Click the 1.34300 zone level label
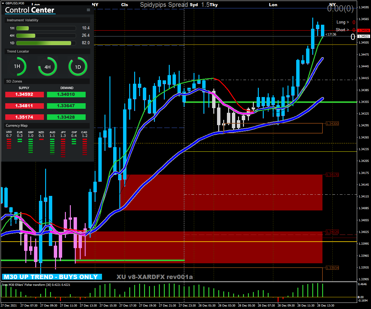Image resolution: width=371 pixels, height=309 pixels. point(332,124)
